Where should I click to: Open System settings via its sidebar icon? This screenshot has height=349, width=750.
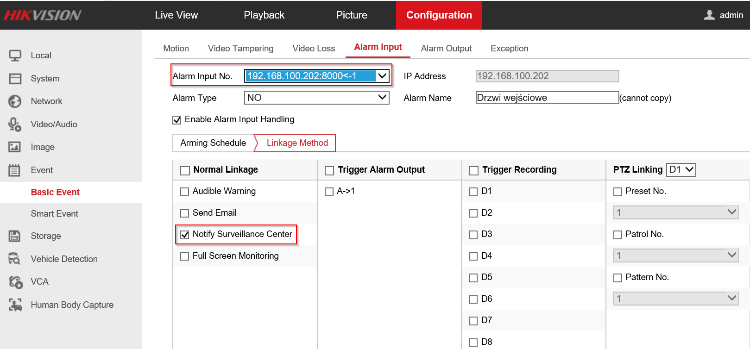pos(15,79)
